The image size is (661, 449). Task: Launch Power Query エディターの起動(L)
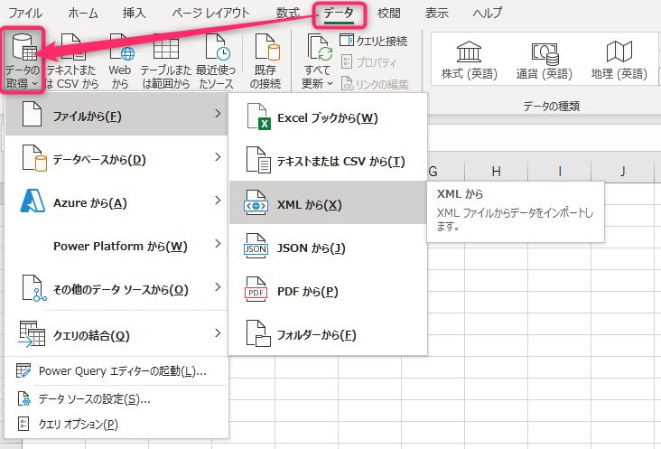(116, 371)
